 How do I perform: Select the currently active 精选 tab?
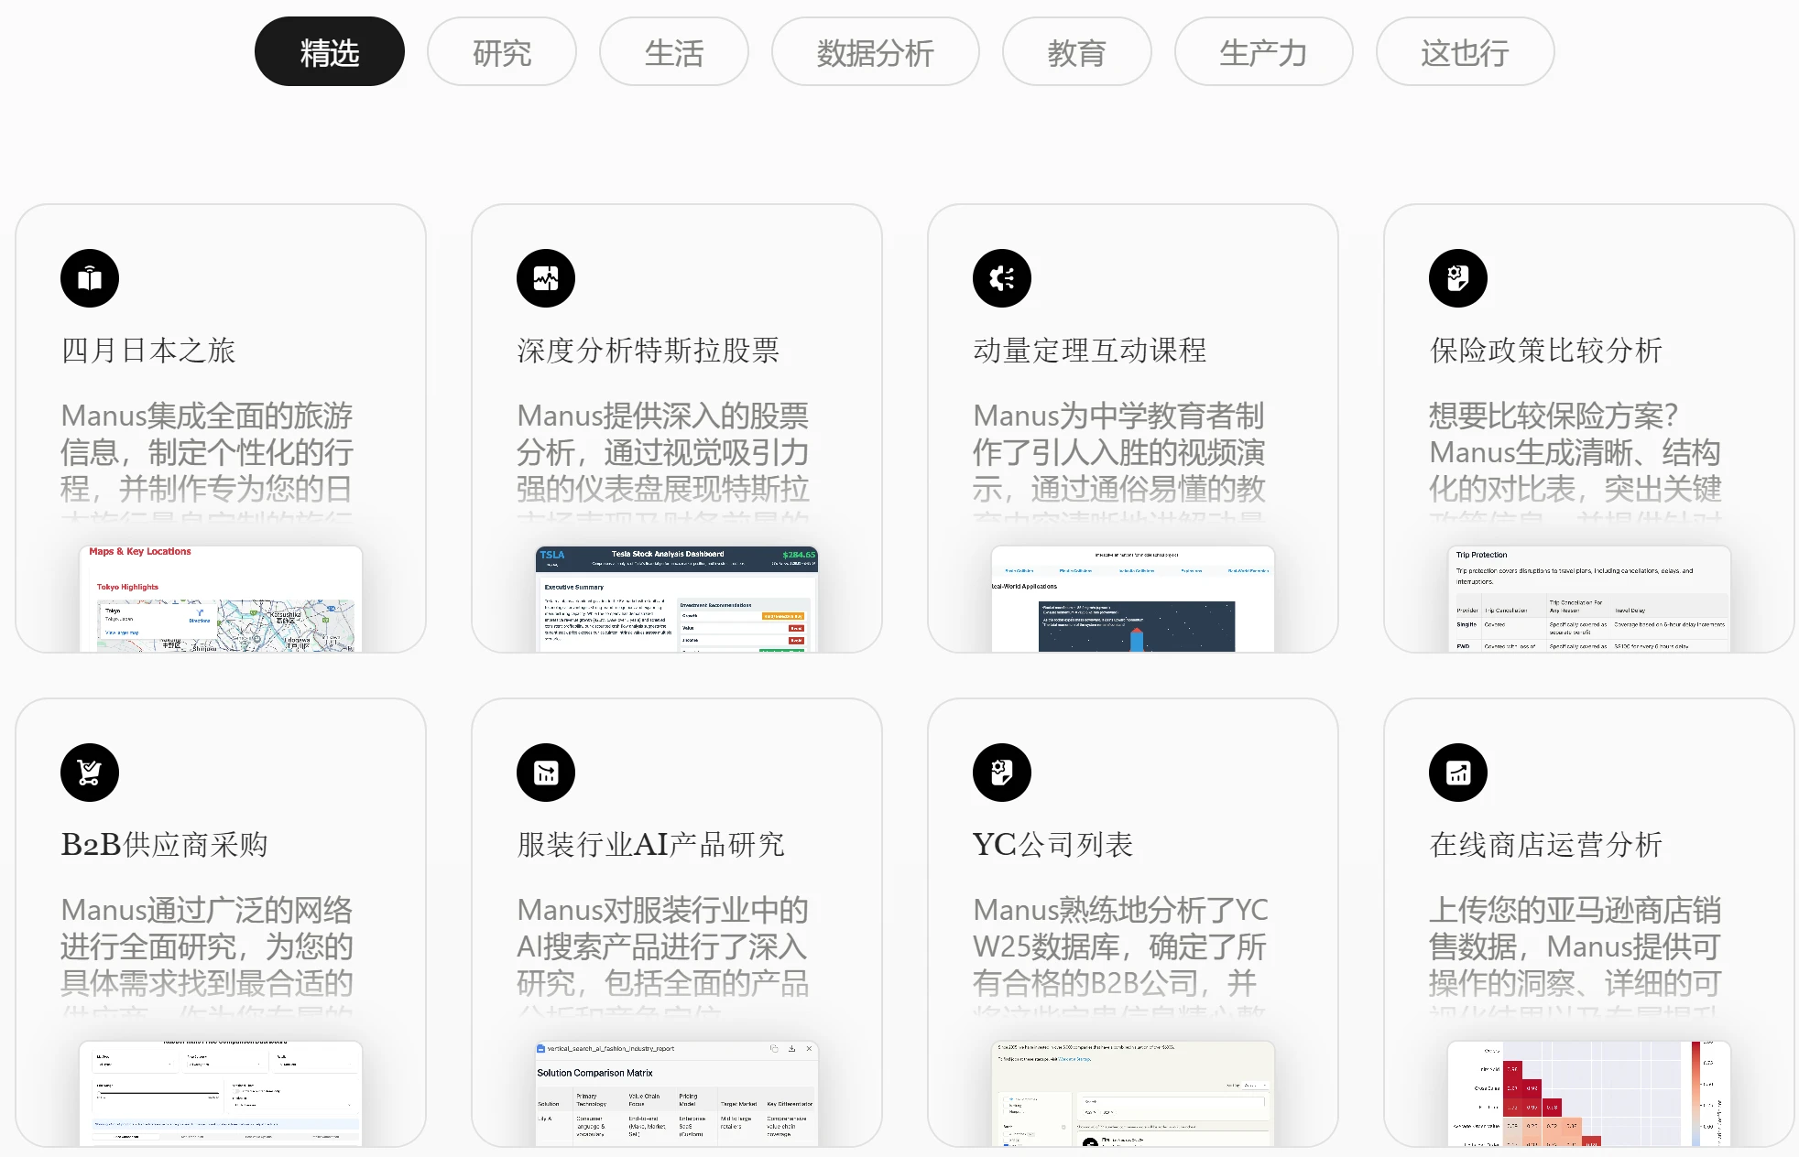[329, 51]
